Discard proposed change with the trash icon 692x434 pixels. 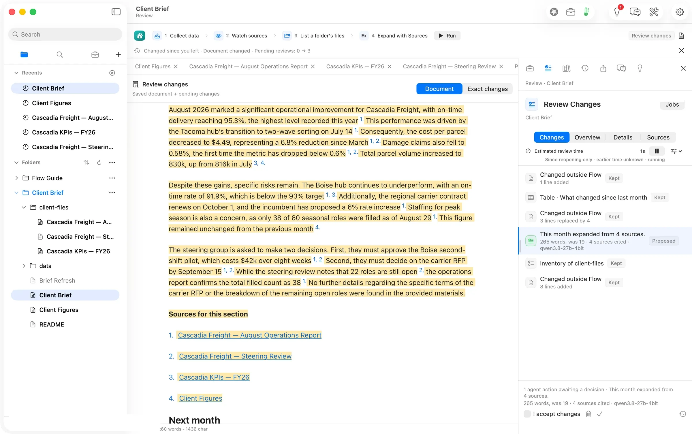click(x=588, y=414)
